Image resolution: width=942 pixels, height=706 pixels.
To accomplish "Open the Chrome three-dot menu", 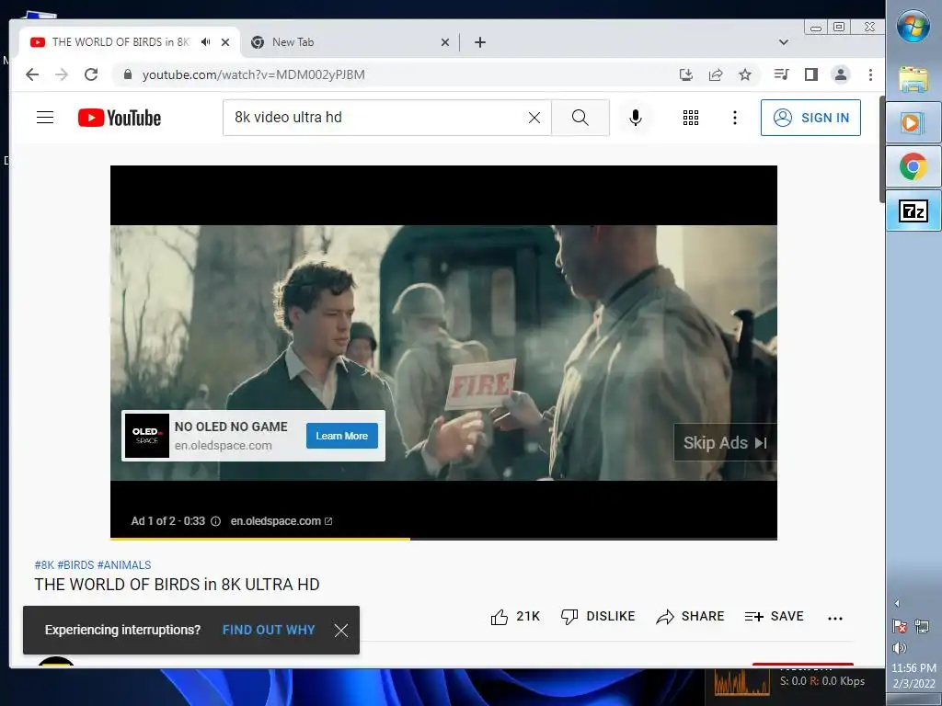I will tap(870, 74).
